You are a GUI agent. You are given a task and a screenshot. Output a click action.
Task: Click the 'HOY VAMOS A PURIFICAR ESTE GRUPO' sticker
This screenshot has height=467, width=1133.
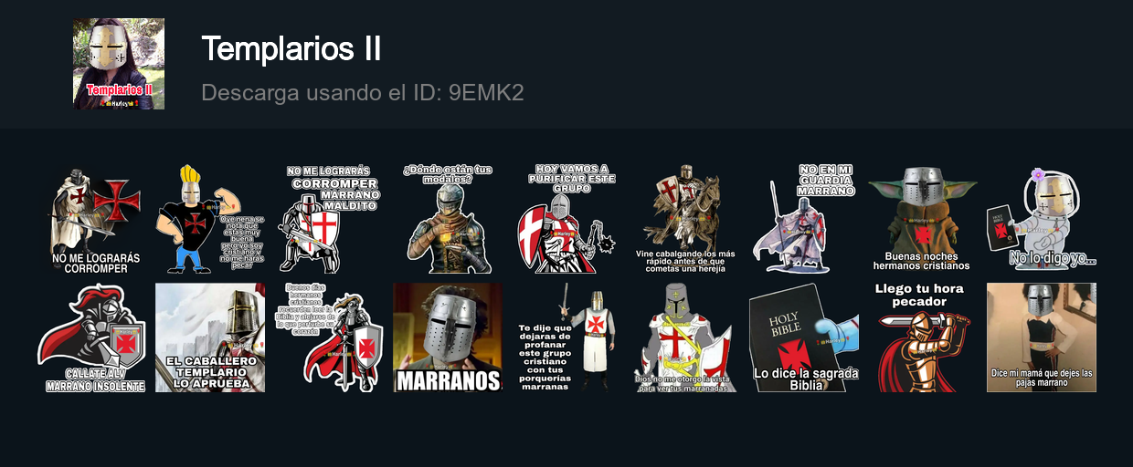pyautogui.click(x=566, y=219)
